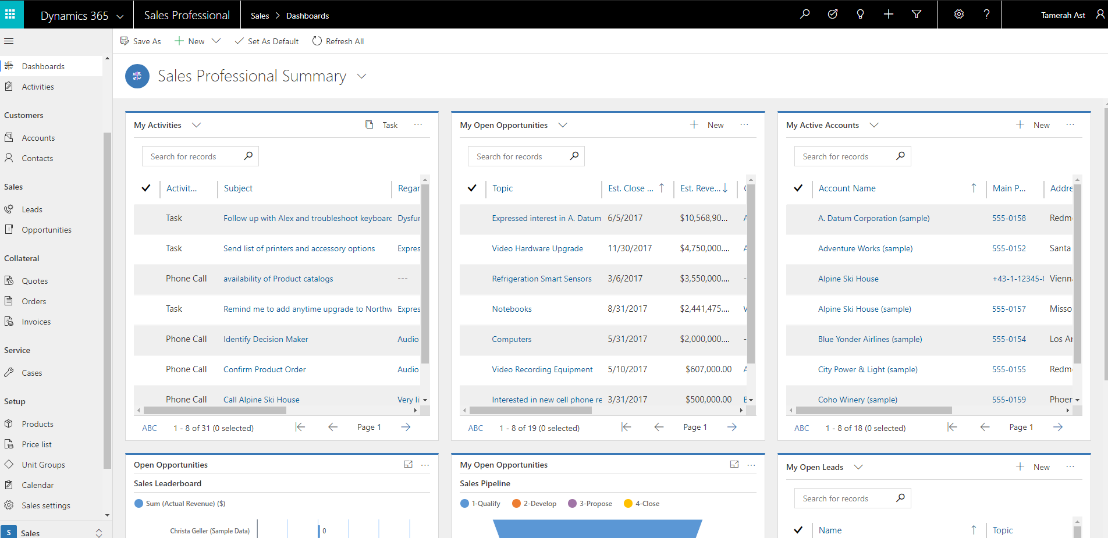Open Opportunities in the left navigation
Screen dimensions: 1108x538
(47, 230)
